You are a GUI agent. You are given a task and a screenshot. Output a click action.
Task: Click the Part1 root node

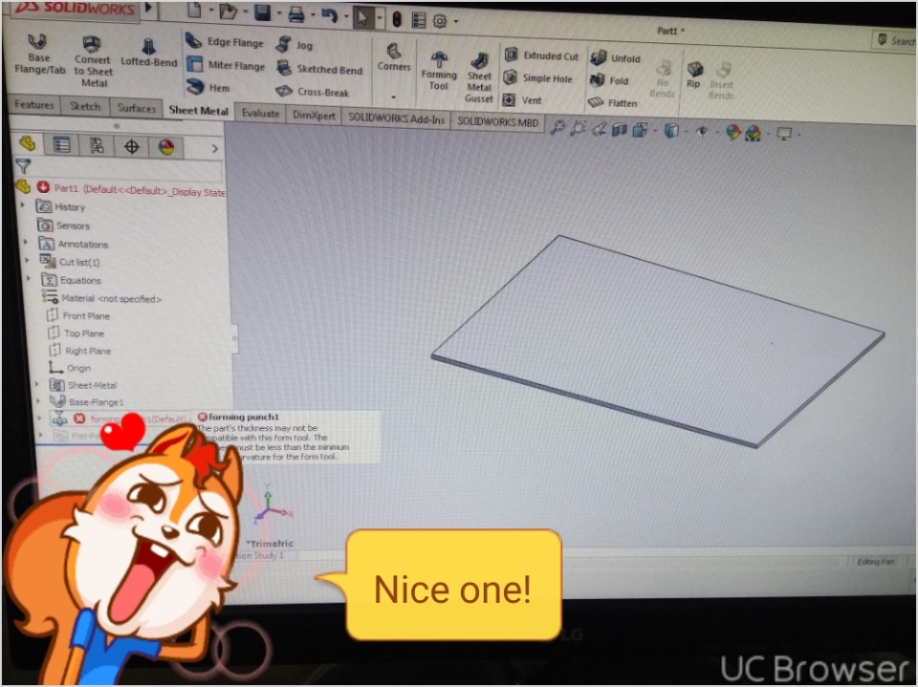[120, 188]
